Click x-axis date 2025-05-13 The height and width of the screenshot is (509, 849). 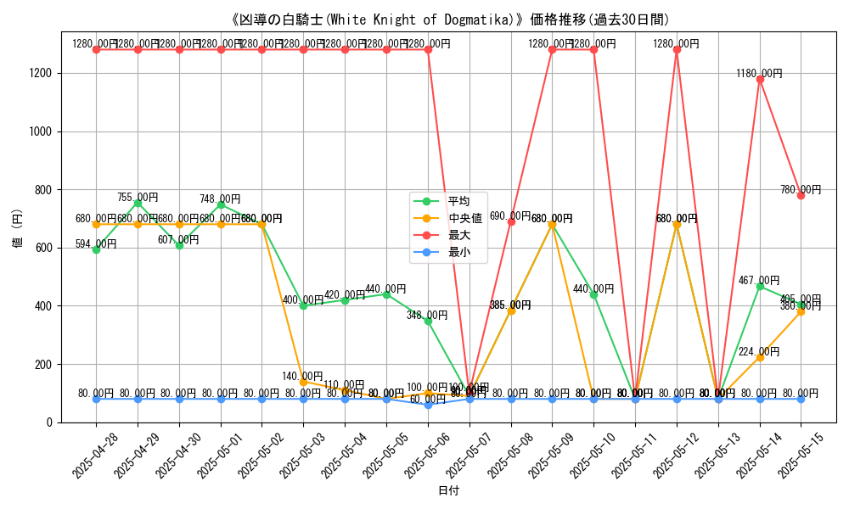718,456
